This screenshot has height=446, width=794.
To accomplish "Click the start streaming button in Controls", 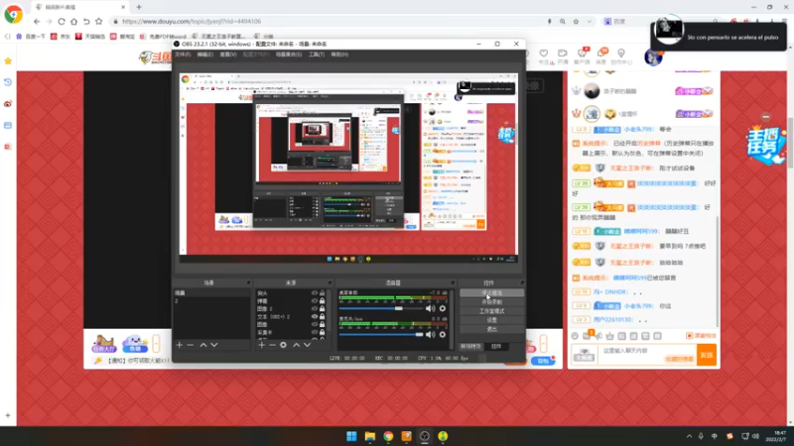I will point(491,292).
